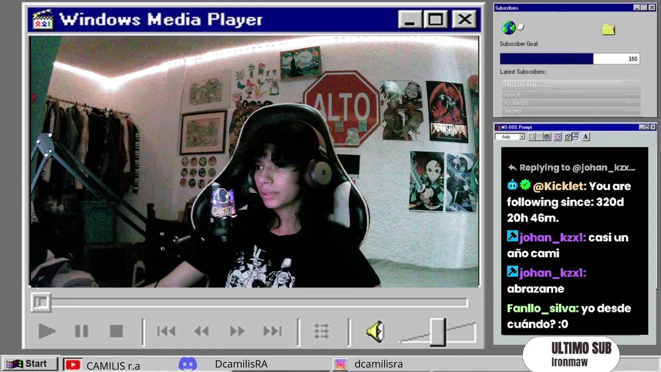Close the MS-DOS Prompt window
This screenshot has height=372, width=661.
pyautogui.click(x=653, y=127)
